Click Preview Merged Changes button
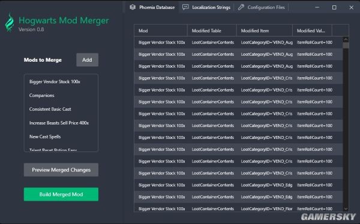The height and width of the screenshot is (224, 360). (61, 170)
